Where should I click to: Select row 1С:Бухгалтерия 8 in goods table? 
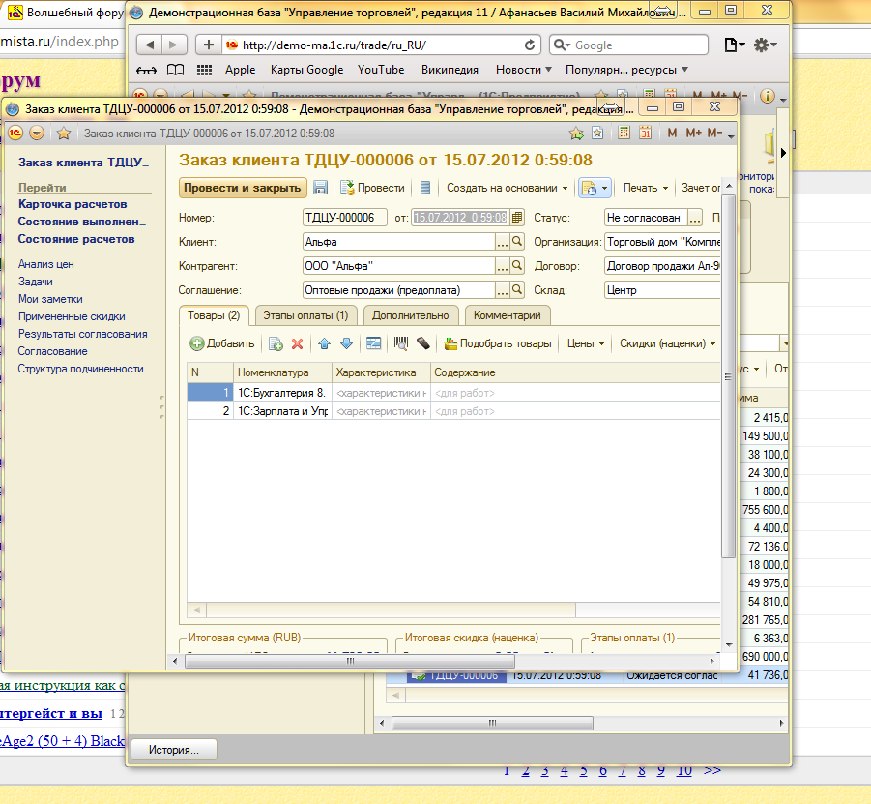[453, 393]
